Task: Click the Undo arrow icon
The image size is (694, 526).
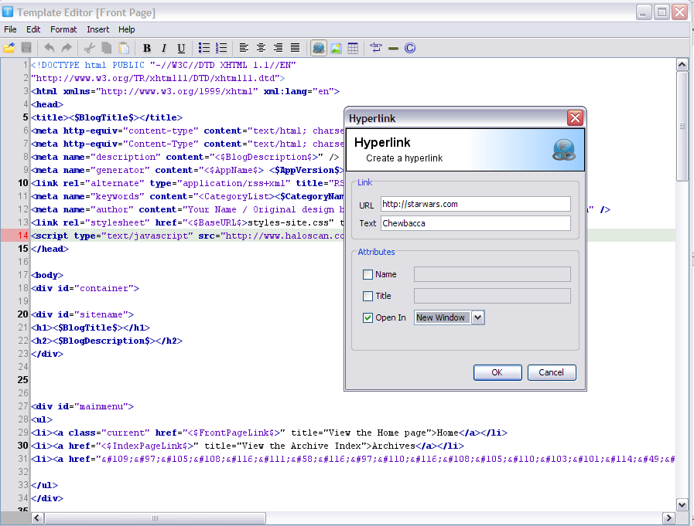Action: 49,48
